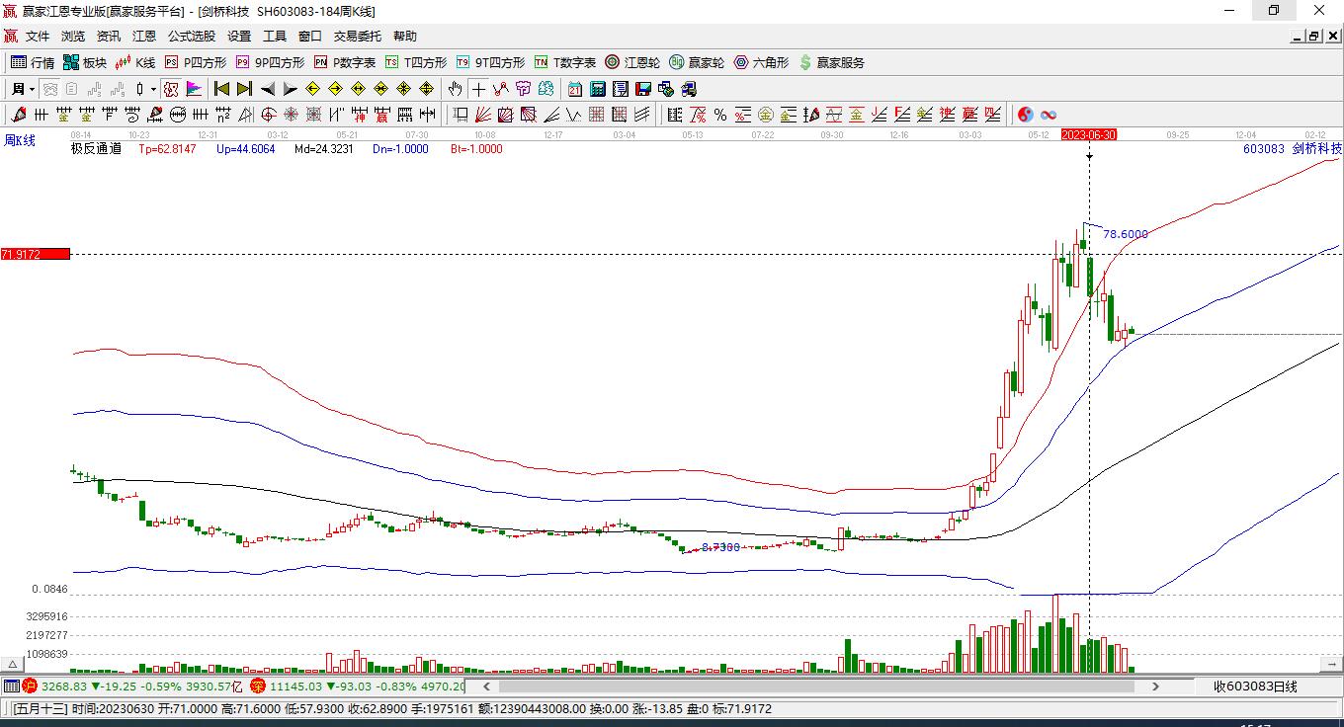Click the Tp=62.8147 indicator value
This screenshot has height=727, width=1344.
click(x=167, y=149)
